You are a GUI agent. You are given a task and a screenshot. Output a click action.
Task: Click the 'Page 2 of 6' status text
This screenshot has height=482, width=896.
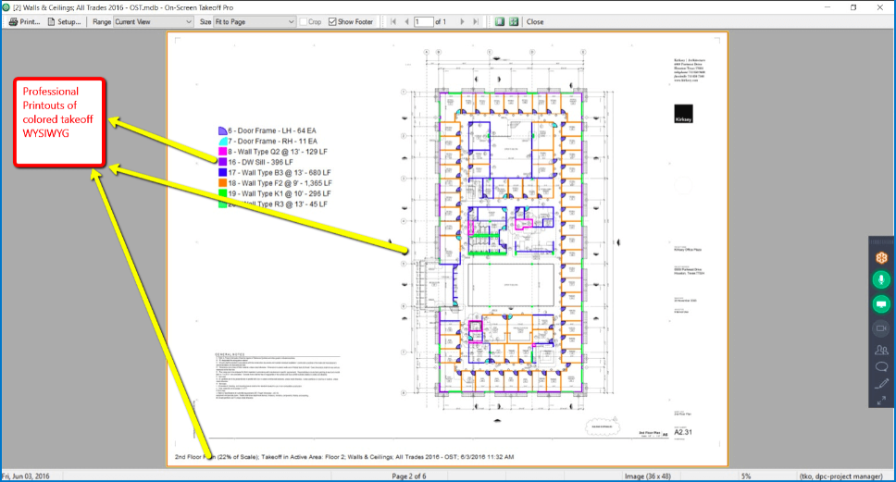408,476
